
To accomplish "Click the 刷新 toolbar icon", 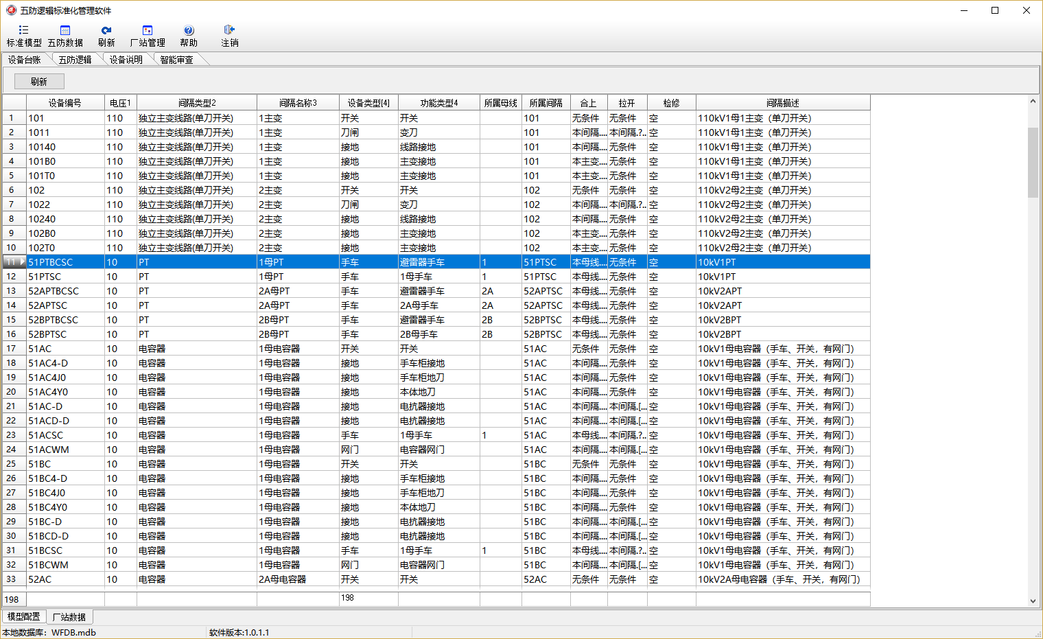I will coord(106,36).
